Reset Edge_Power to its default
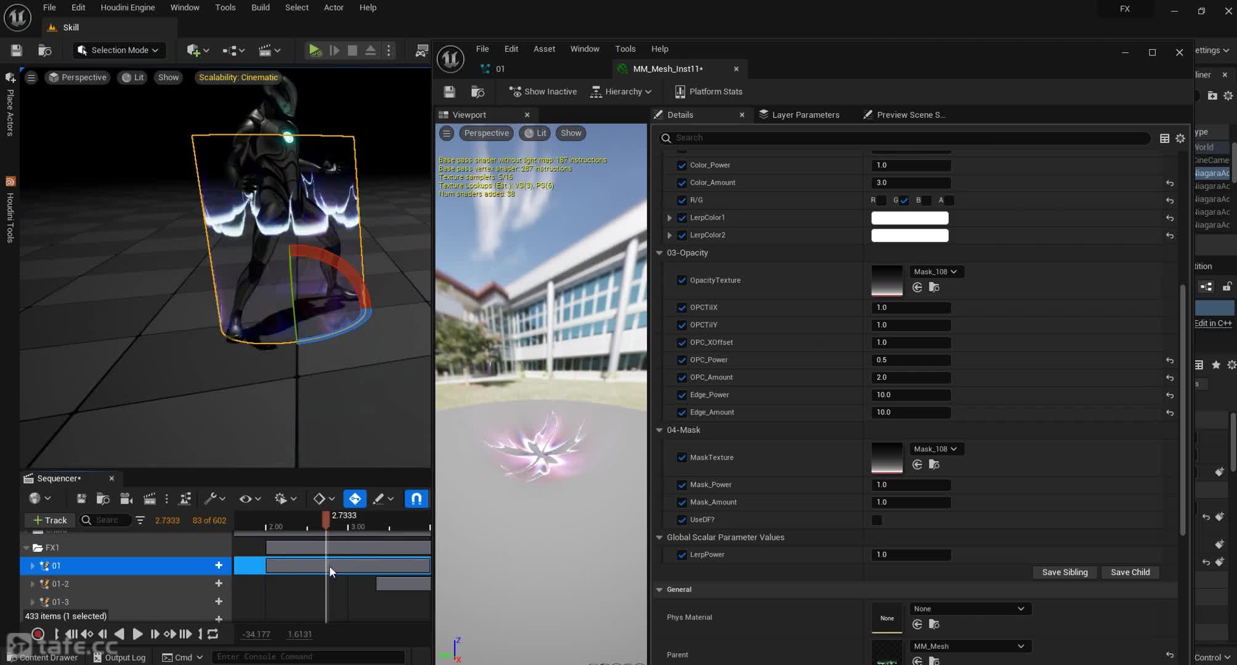The height and width of the screenshot is (665, 1237). [1169, 395]
